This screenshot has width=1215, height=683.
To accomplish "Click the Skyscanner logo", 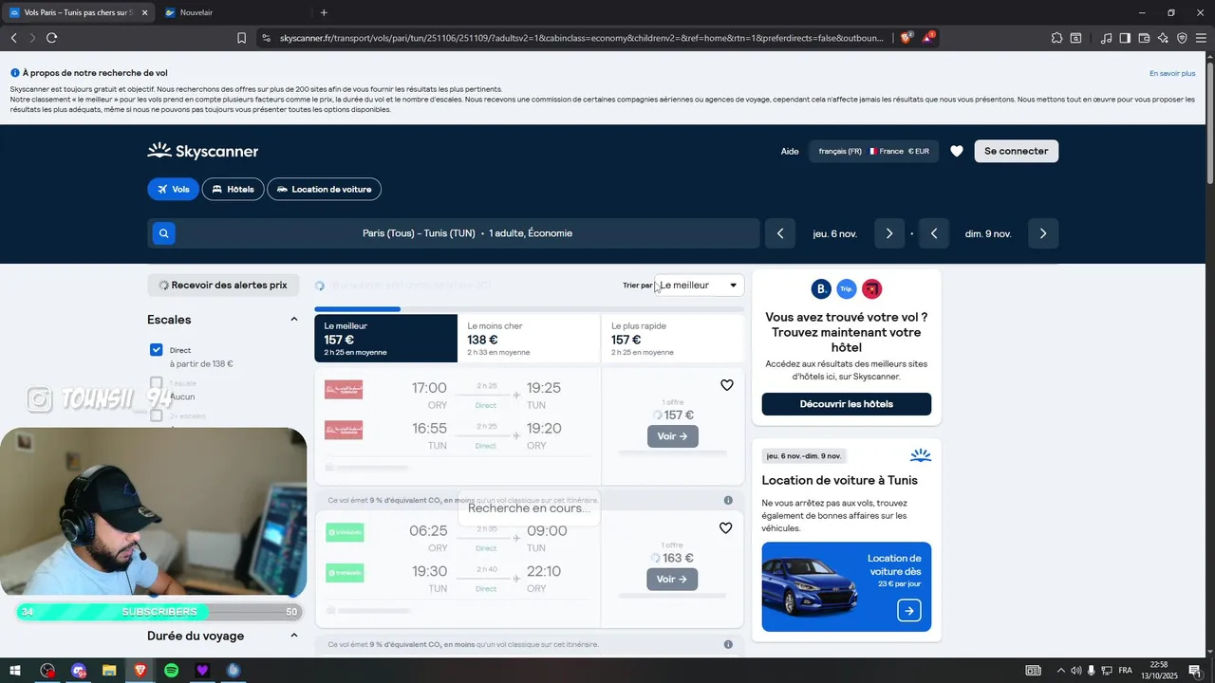I will click(x=202, y=151).
